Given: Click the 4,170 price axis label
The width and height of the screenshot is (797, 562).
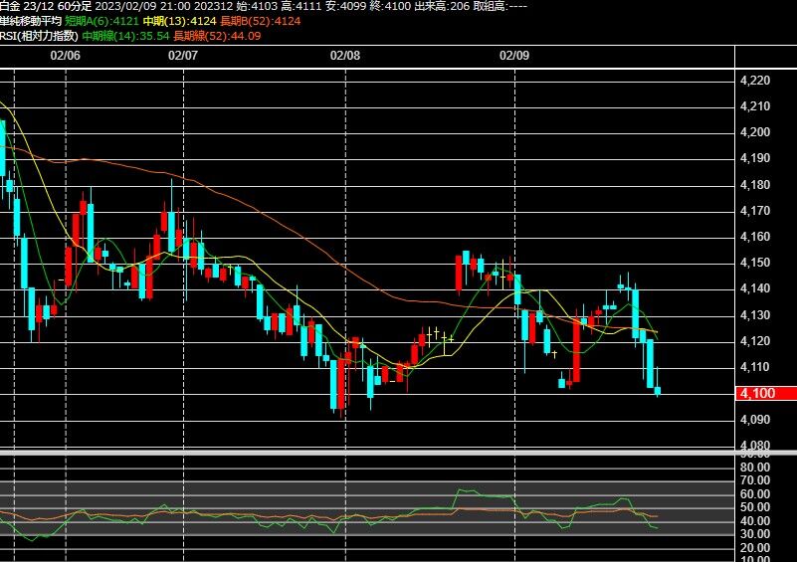Looking at the screenshot, I should coord(755,210).
